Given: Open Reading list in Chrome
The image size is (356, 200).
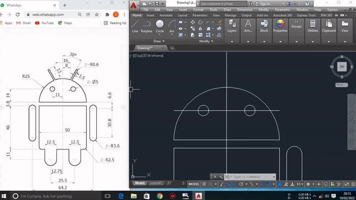Looking at the screenshot, I should point(115,23).
